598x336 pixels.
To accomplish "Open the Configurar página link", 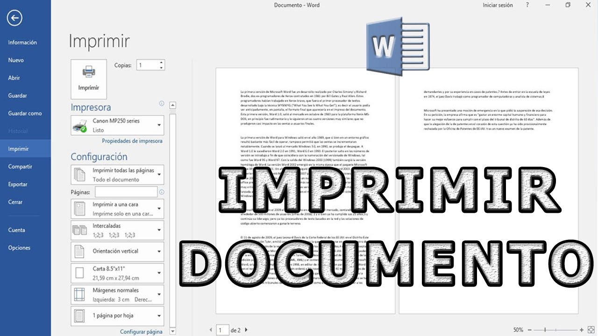I will tap(141, 332).
